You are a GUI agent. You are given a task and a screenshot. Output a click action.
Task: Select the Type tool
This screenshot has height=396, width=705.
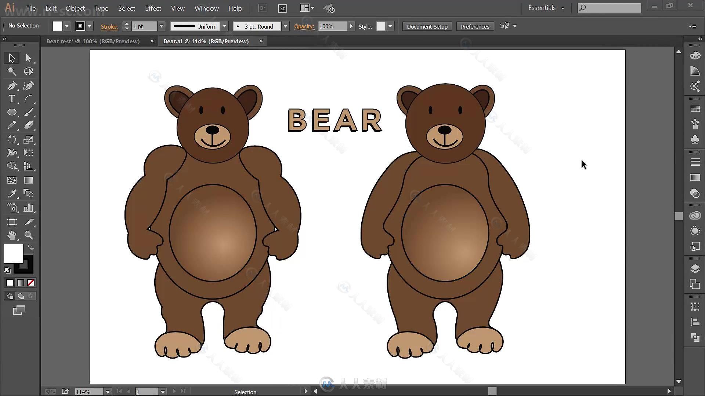tap(12, 99)
